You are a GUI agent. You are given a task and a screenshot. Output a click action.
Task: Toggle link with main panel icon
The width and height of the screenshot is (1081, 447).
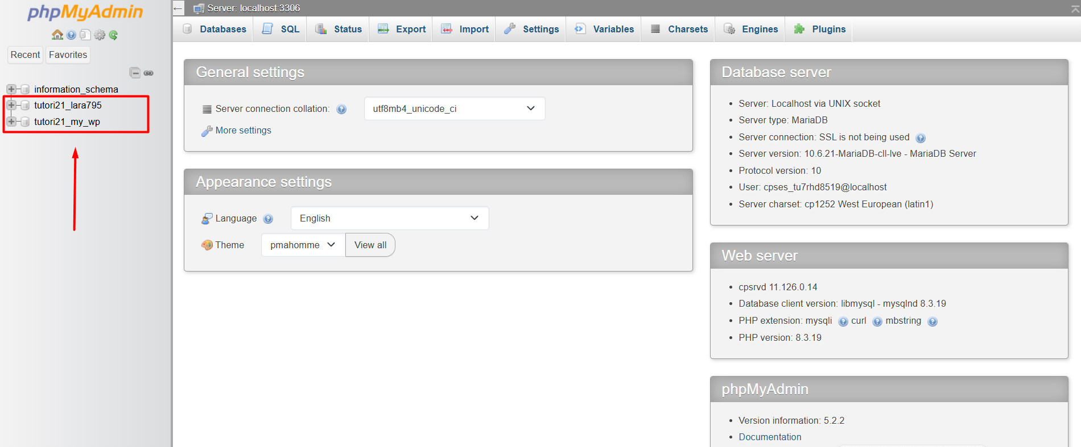pyautogui.click(x=148, y=73)
